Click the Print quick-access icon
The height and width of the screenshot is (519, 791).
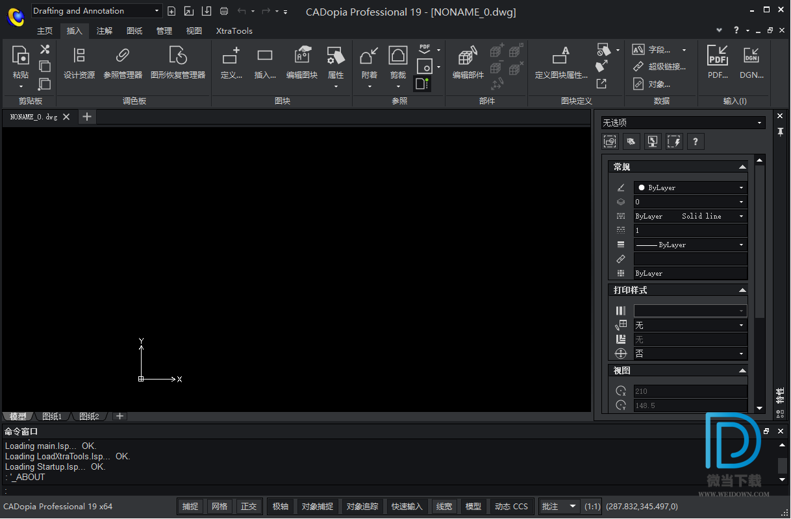coord(224,11)
